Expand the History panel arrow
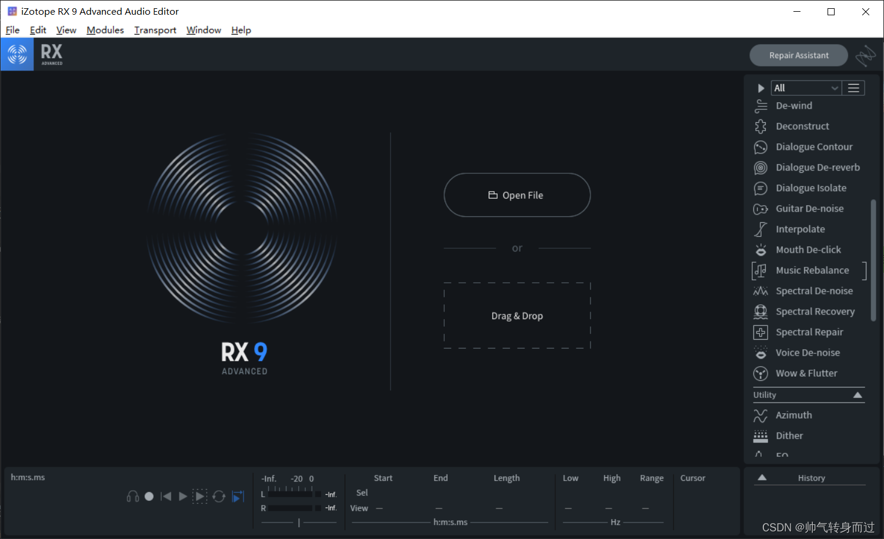Screen dimensions: 884x539 pyautogui.click(x=762, y=477)
